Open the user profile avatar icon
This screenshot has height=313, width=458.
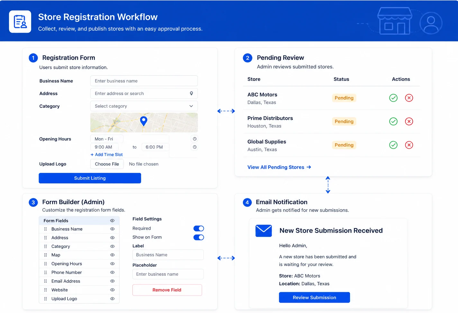point(431,23)
